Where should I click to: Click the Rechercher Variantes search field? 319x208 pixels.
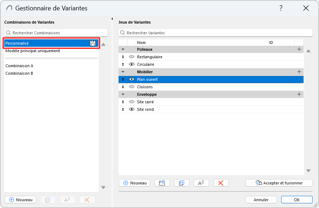click(x=211, y=33)
